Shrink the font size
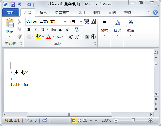The height and width of the screenshot is (126, 161). (77, 37)
